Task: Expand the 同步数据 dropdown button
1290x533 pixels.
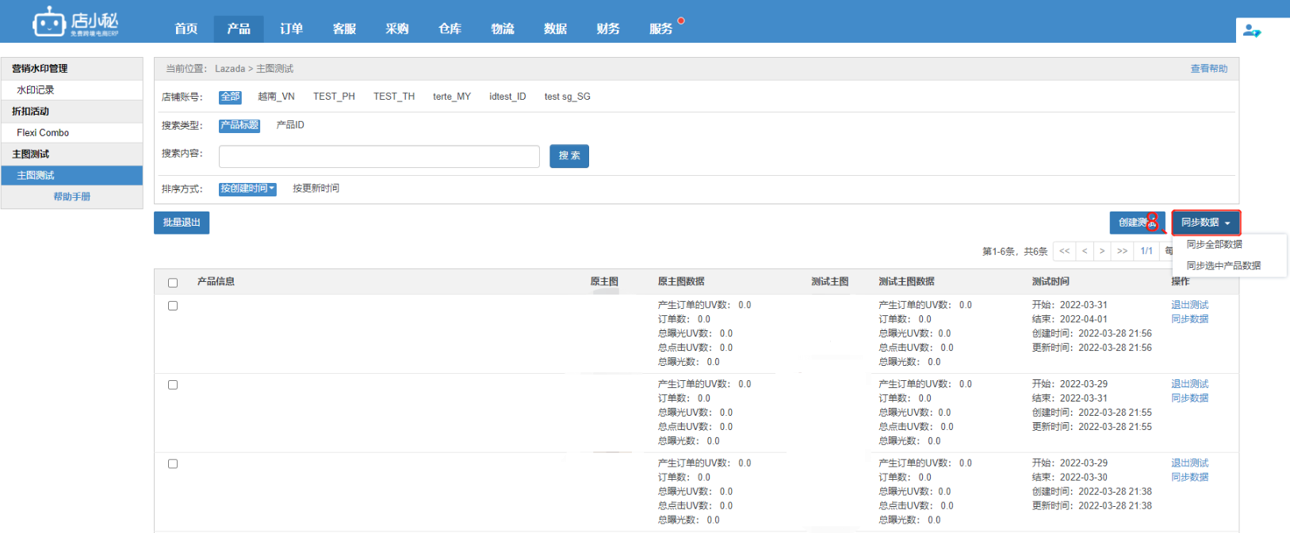Action: click(1205, 223)
